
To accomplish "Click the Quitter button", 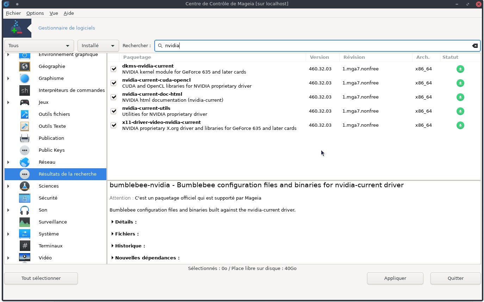I will point(455,278).
